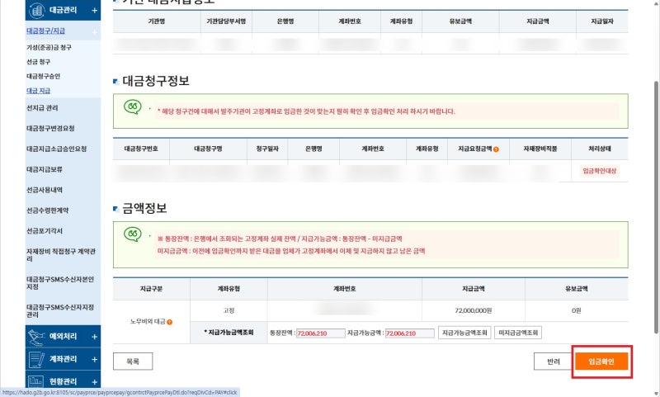Click the 0원 유보금액 value
Image resolution: width=660 pixels, height=397 pixels.
(576, 310)
